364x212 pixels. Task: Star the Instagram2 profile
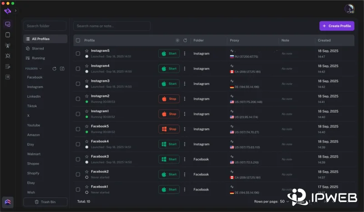[x=86, y=96]
